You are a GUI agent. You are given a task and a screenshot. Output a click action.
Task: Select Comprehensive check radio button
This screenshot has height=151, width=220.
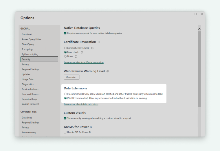click(x=65, y=48)
